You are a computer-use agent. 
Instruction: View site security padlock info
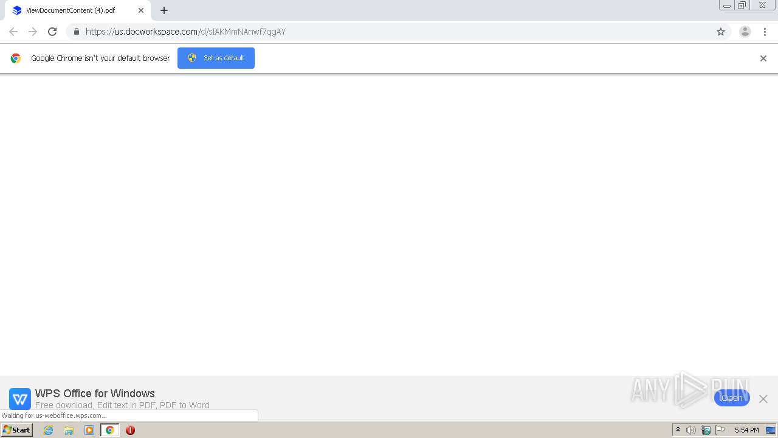tap(76, 32)
